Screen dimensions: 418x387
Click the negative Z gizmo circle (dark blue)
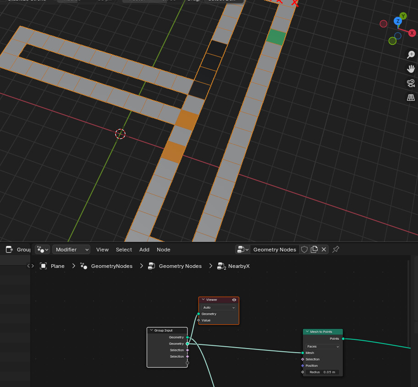[x=398, y=36]
